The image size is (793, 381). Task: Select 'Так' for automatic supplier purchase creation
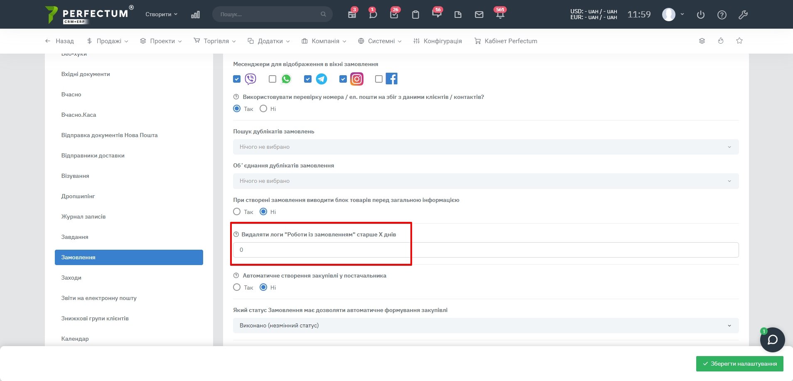click(x=237, y=287)
